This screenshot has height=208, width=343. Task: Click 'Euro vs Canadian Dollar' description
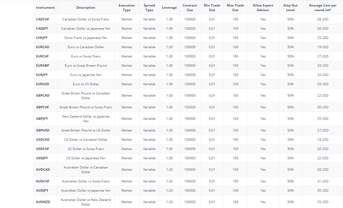(86, 47)
